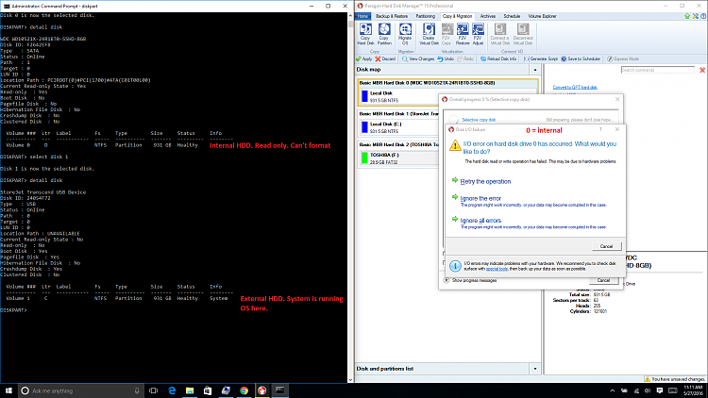
Task: Open the help question mark icon
Action: pos(703,16)
